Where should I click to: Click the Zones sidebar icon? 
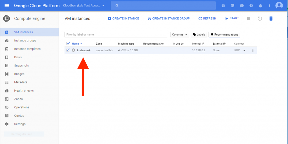7,99
